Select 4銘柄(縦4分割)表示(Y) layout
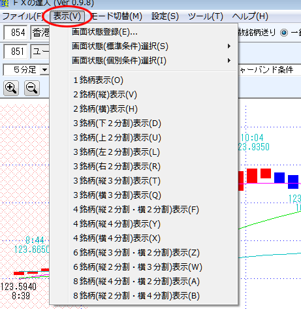Image resolution: width=301 pixels, height=309 pixels. 143,224
